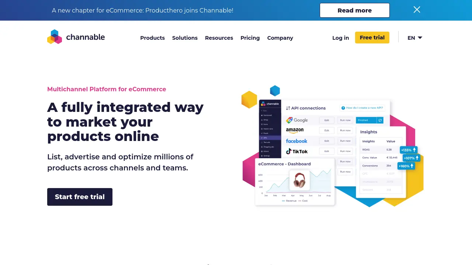Click the Insights panel heading
Screen dimensions: 472x265
coord(369,132)
